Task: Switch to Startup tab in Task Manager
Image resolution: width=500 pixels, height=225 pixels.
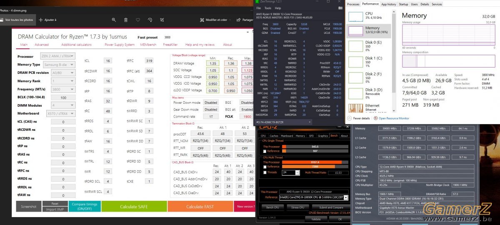Action: 403,4
